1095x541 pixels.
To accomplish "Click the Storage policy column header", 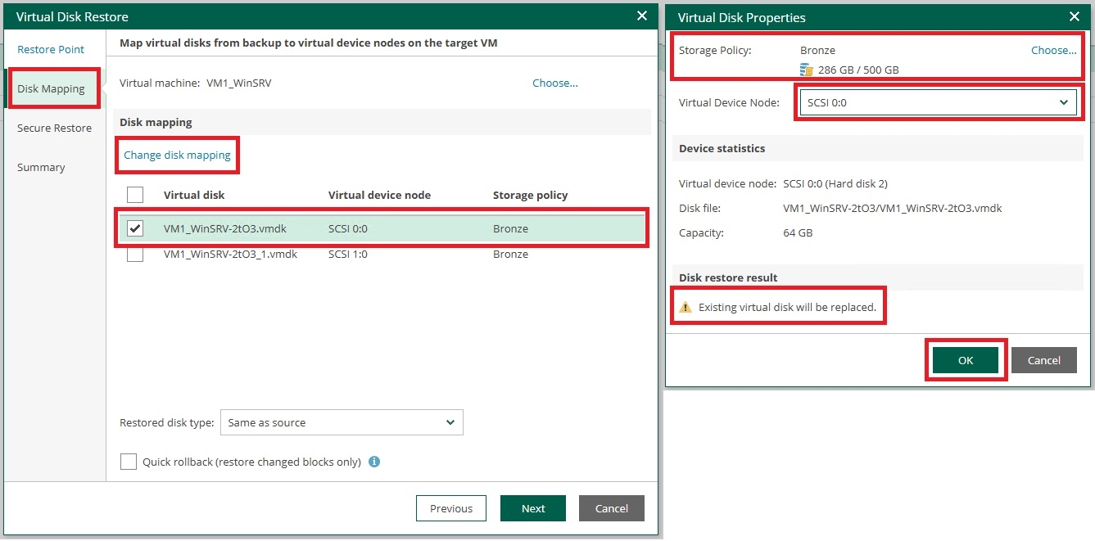I will click(530, 195).
